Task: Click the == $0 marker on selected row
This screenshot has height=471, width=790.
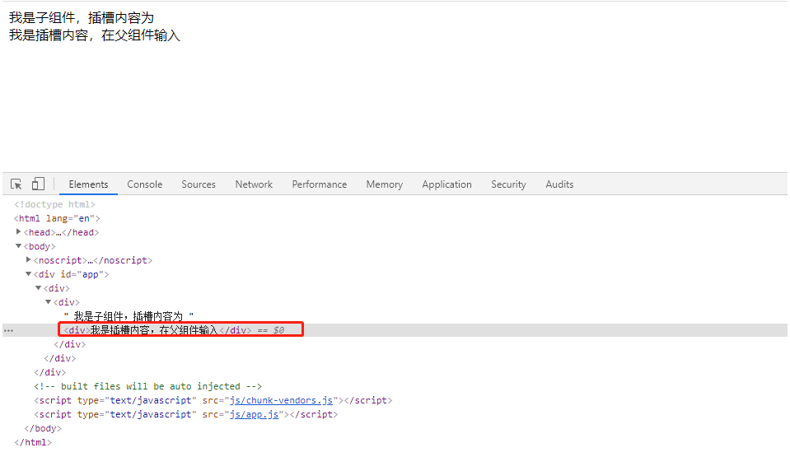Action: click(x=271, y=330)
